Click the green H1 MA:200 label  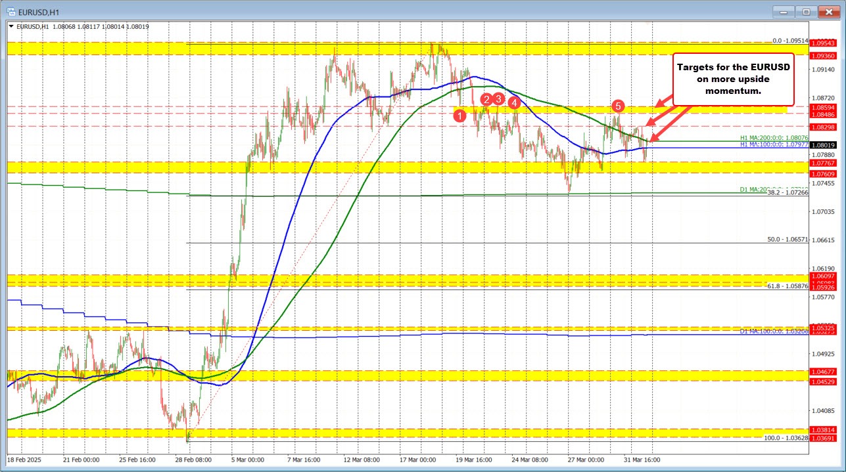pos(774,138)
